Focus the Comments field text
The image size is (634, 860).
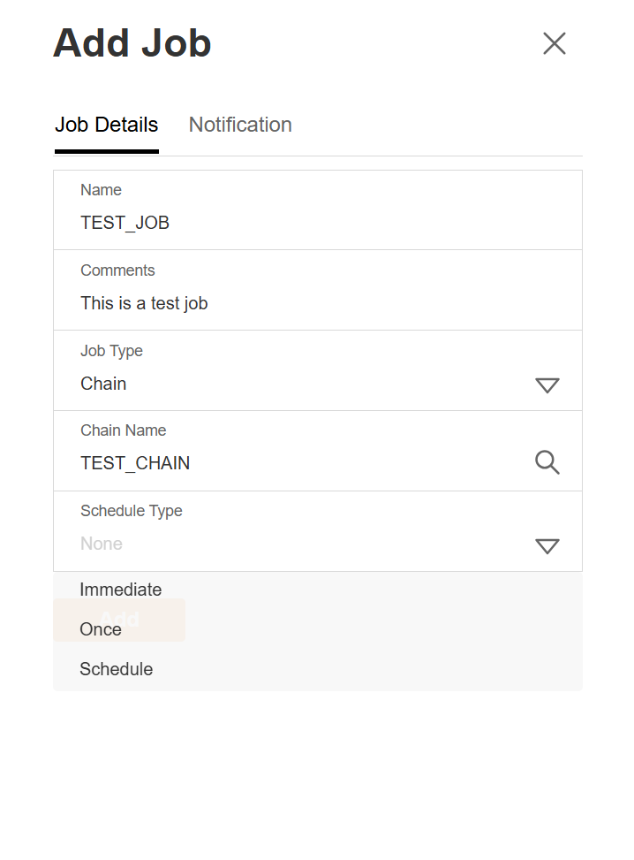144,303
